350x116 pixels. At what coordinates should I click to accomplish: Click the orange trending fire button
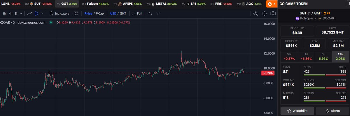272,4
